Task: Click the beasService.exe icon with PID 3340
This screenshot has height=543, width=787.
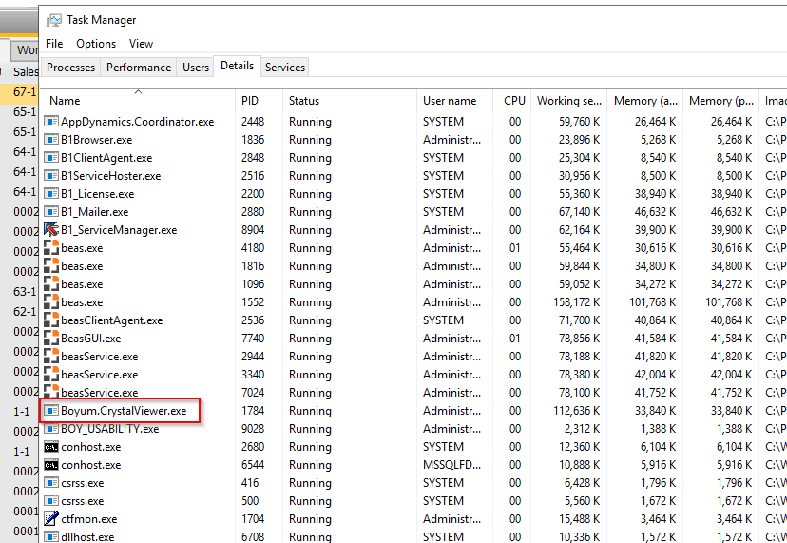Action: click(x=51, y=375)
